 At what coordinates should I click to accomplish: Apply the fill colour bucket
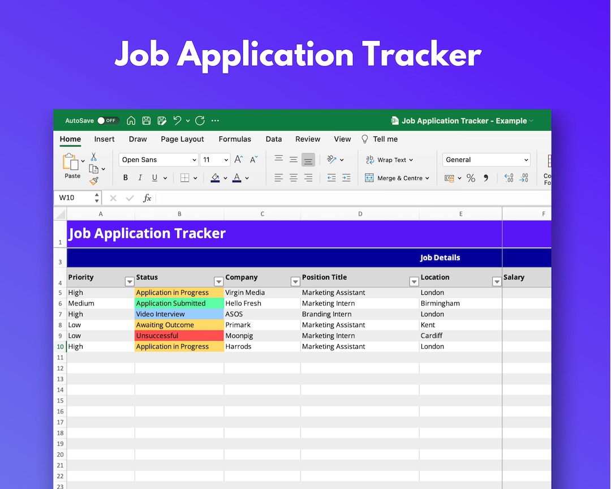pyautogui.click(x=215, y=178)
